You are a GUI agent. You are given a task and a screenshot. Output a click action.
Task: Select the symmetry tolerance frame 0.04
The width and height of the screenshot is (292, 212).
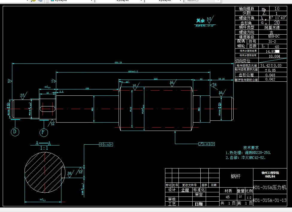(x=106, y=145)
